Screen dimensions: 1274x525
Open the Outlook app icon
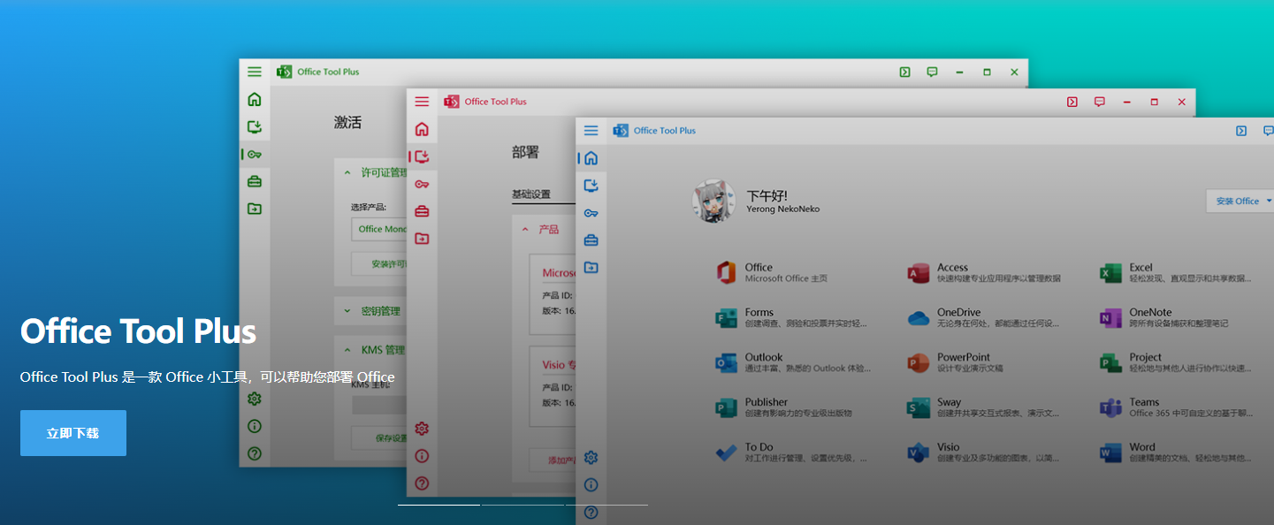(727, 363)
